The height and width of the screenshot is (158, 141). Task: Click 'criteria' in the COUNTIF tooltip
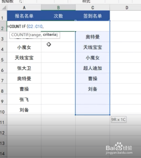click(50, 35)
